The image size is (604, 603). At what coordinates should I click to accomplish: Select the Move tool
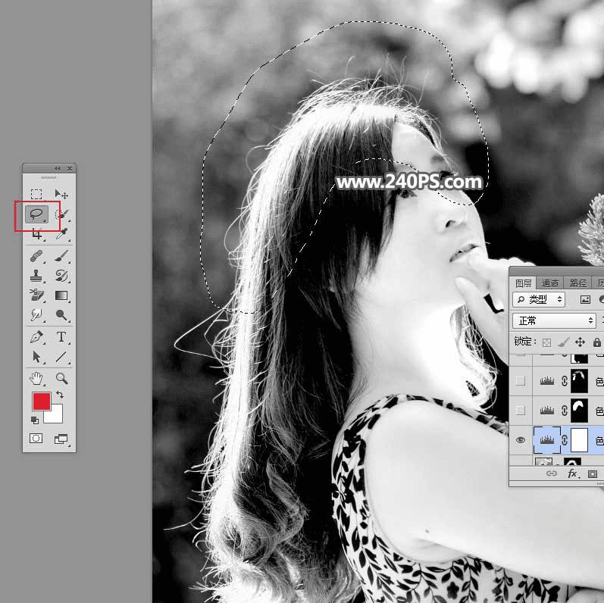pyautogui.click(x=61, y=194)
